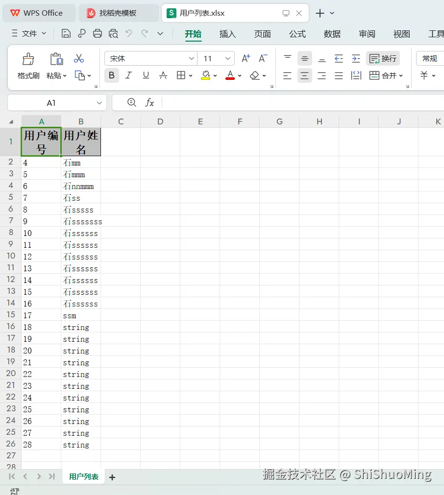
Task: Switch to 公式 ribbon tab
Action: (x=297, y=34)
